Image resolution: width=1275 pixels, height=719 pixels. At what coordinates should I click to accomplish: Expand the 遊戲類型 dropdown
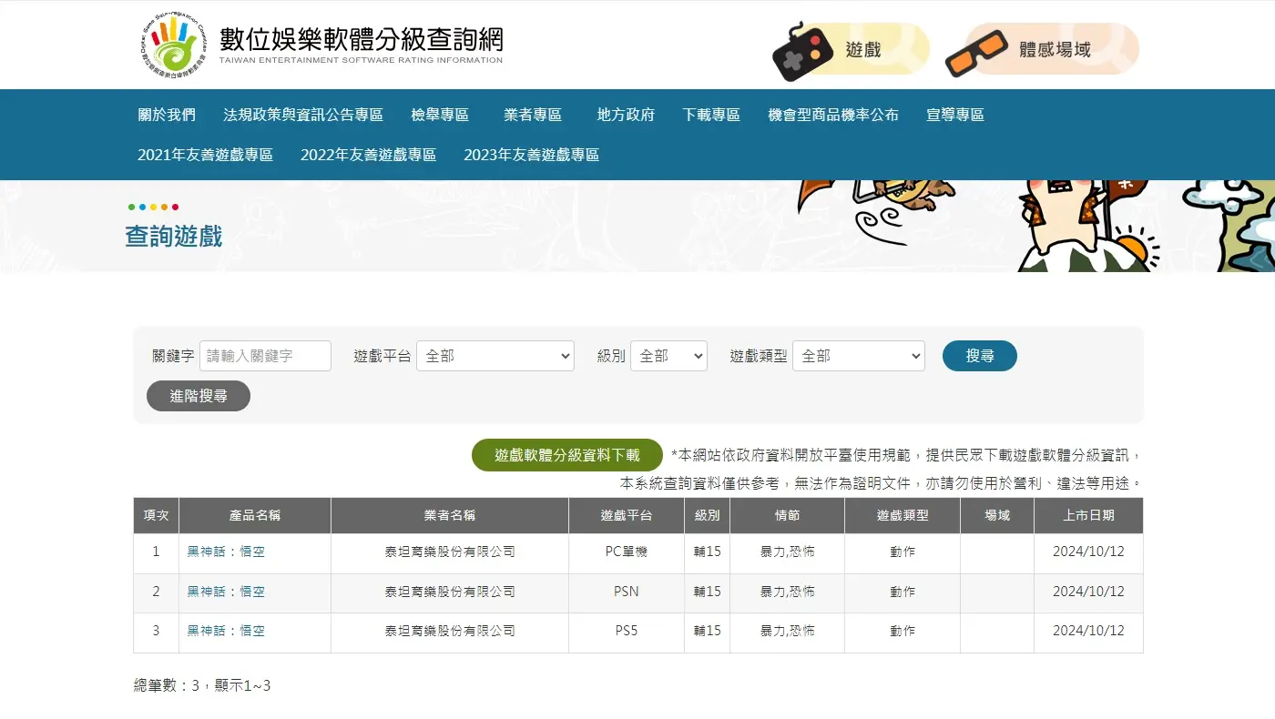point(859,356)
